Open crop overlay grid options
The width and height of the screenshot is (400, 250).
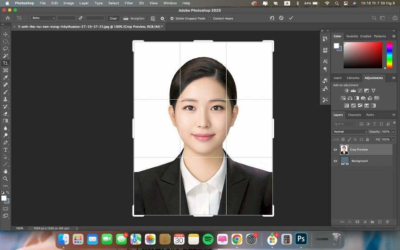point(153,18)
